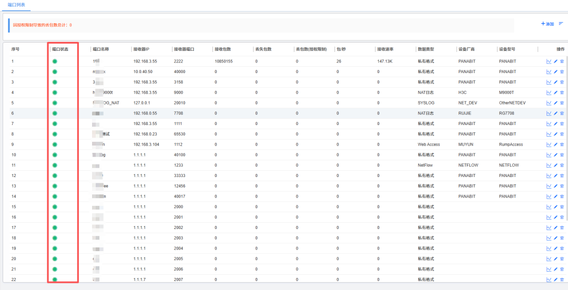Edit the port 2222 entry with pencil icon
Image resolution: width=568 pixels, height=290 pixels.
(x=556, y=61)
